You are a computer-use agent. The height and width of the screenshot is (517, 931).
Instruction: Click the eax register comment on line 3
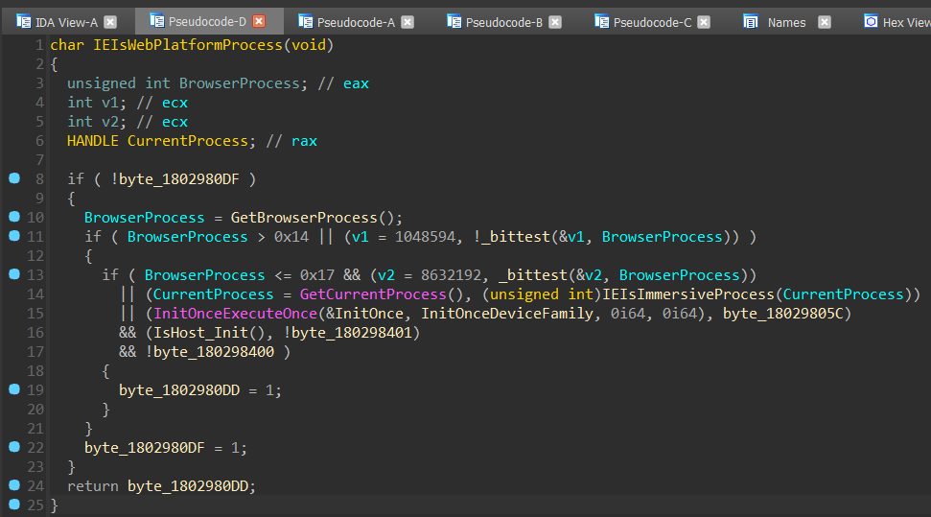point(356,83)
